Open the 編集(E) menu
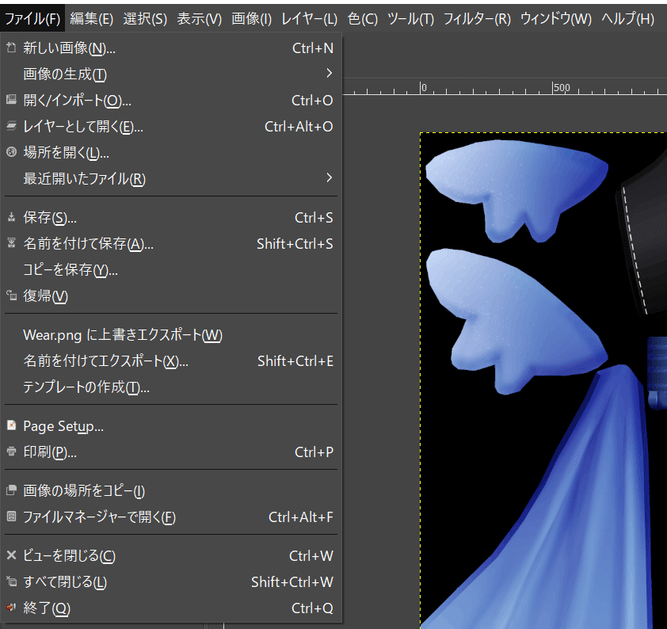 click(x=91, y=19)
